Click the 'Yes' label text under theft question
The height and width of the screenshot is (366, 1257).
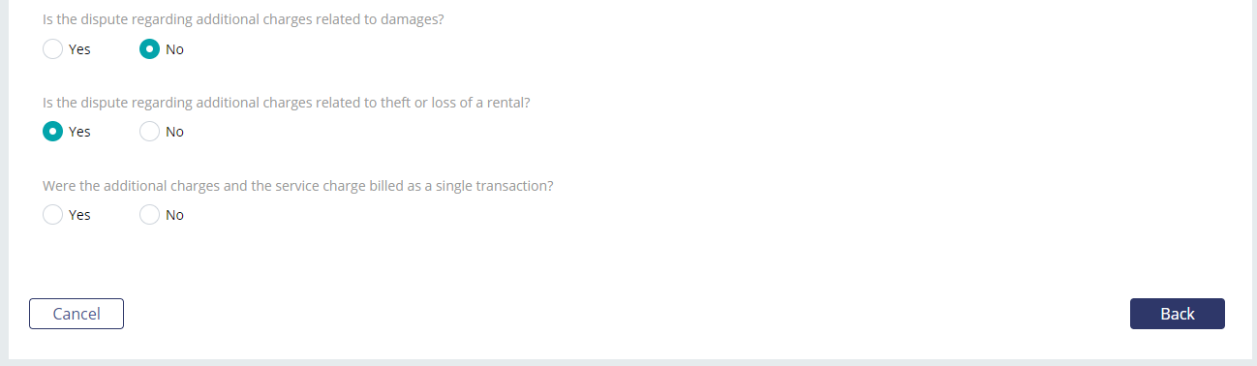point(79,133)
